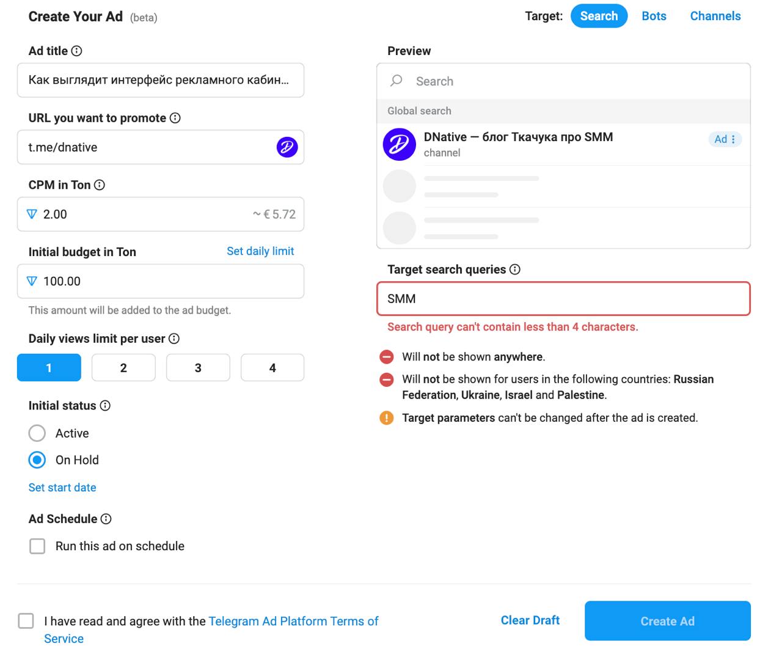Click Set daily limit
782x668 pixels.
[x=260, y=251]
